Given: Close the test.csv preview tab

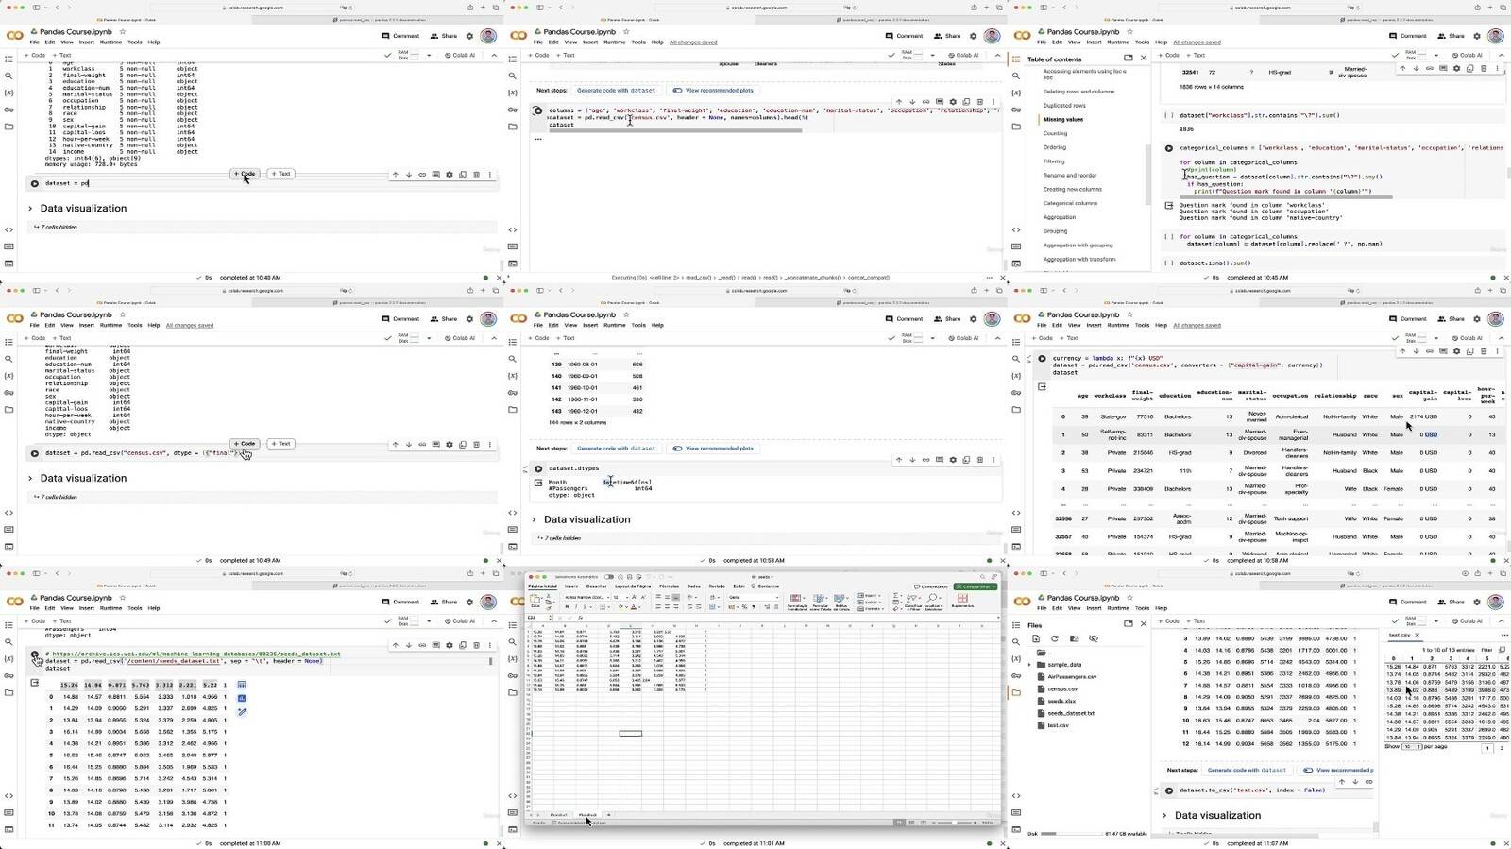Looking at the screenshot, I should [x=1418, y=635].
